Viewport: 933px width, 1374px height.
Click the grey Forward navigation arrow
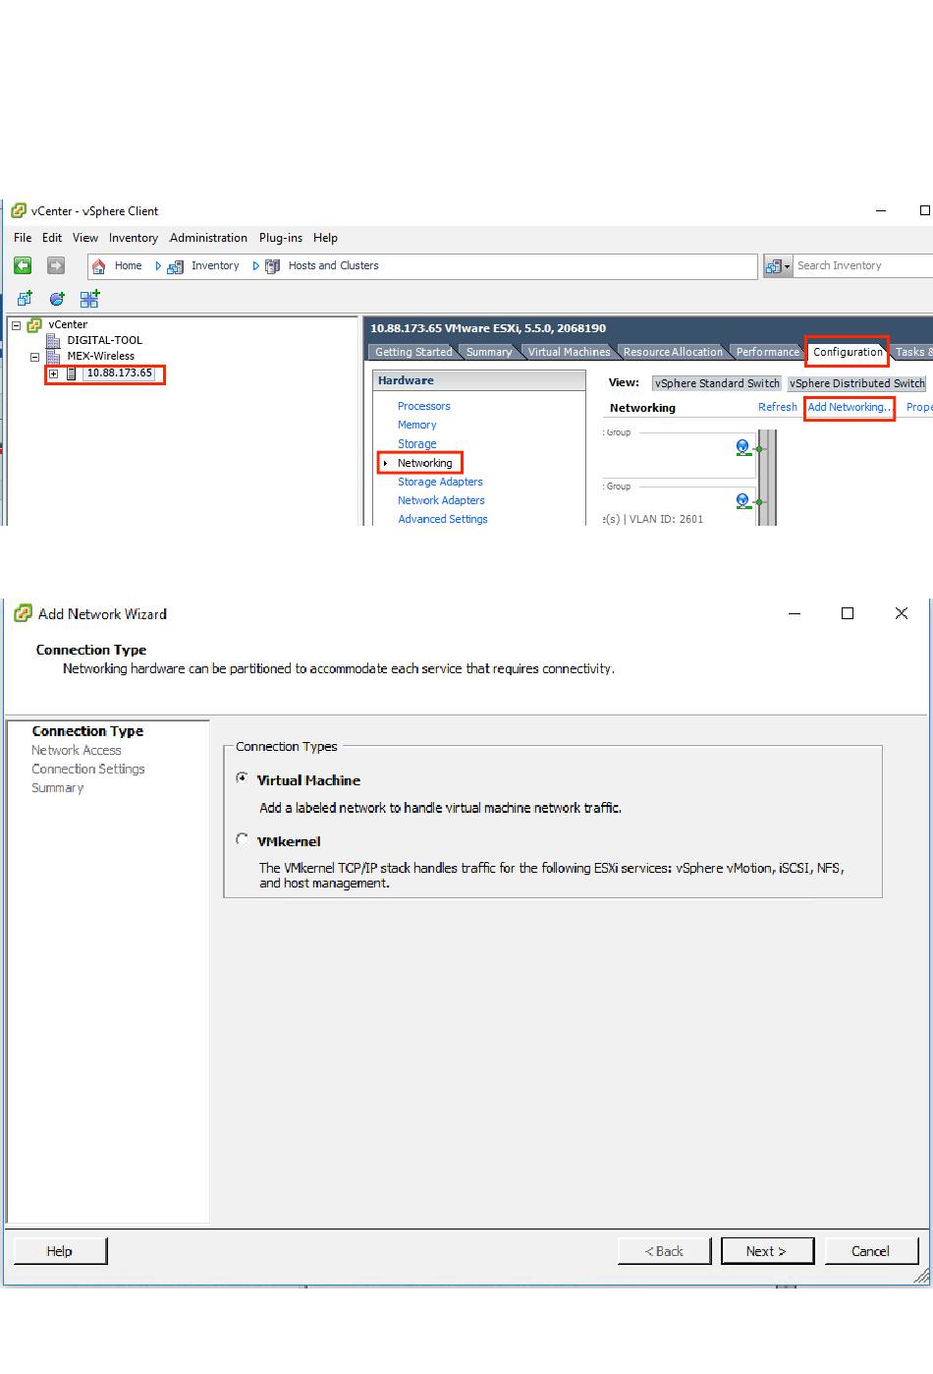[x=56, y=265]
